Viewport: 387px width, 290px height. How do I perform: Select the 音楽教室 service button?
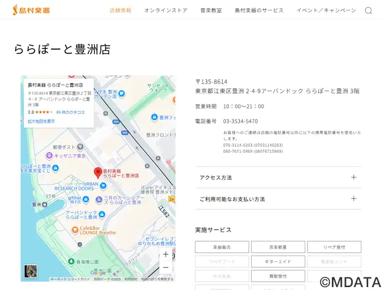click(x=278, y=247)
